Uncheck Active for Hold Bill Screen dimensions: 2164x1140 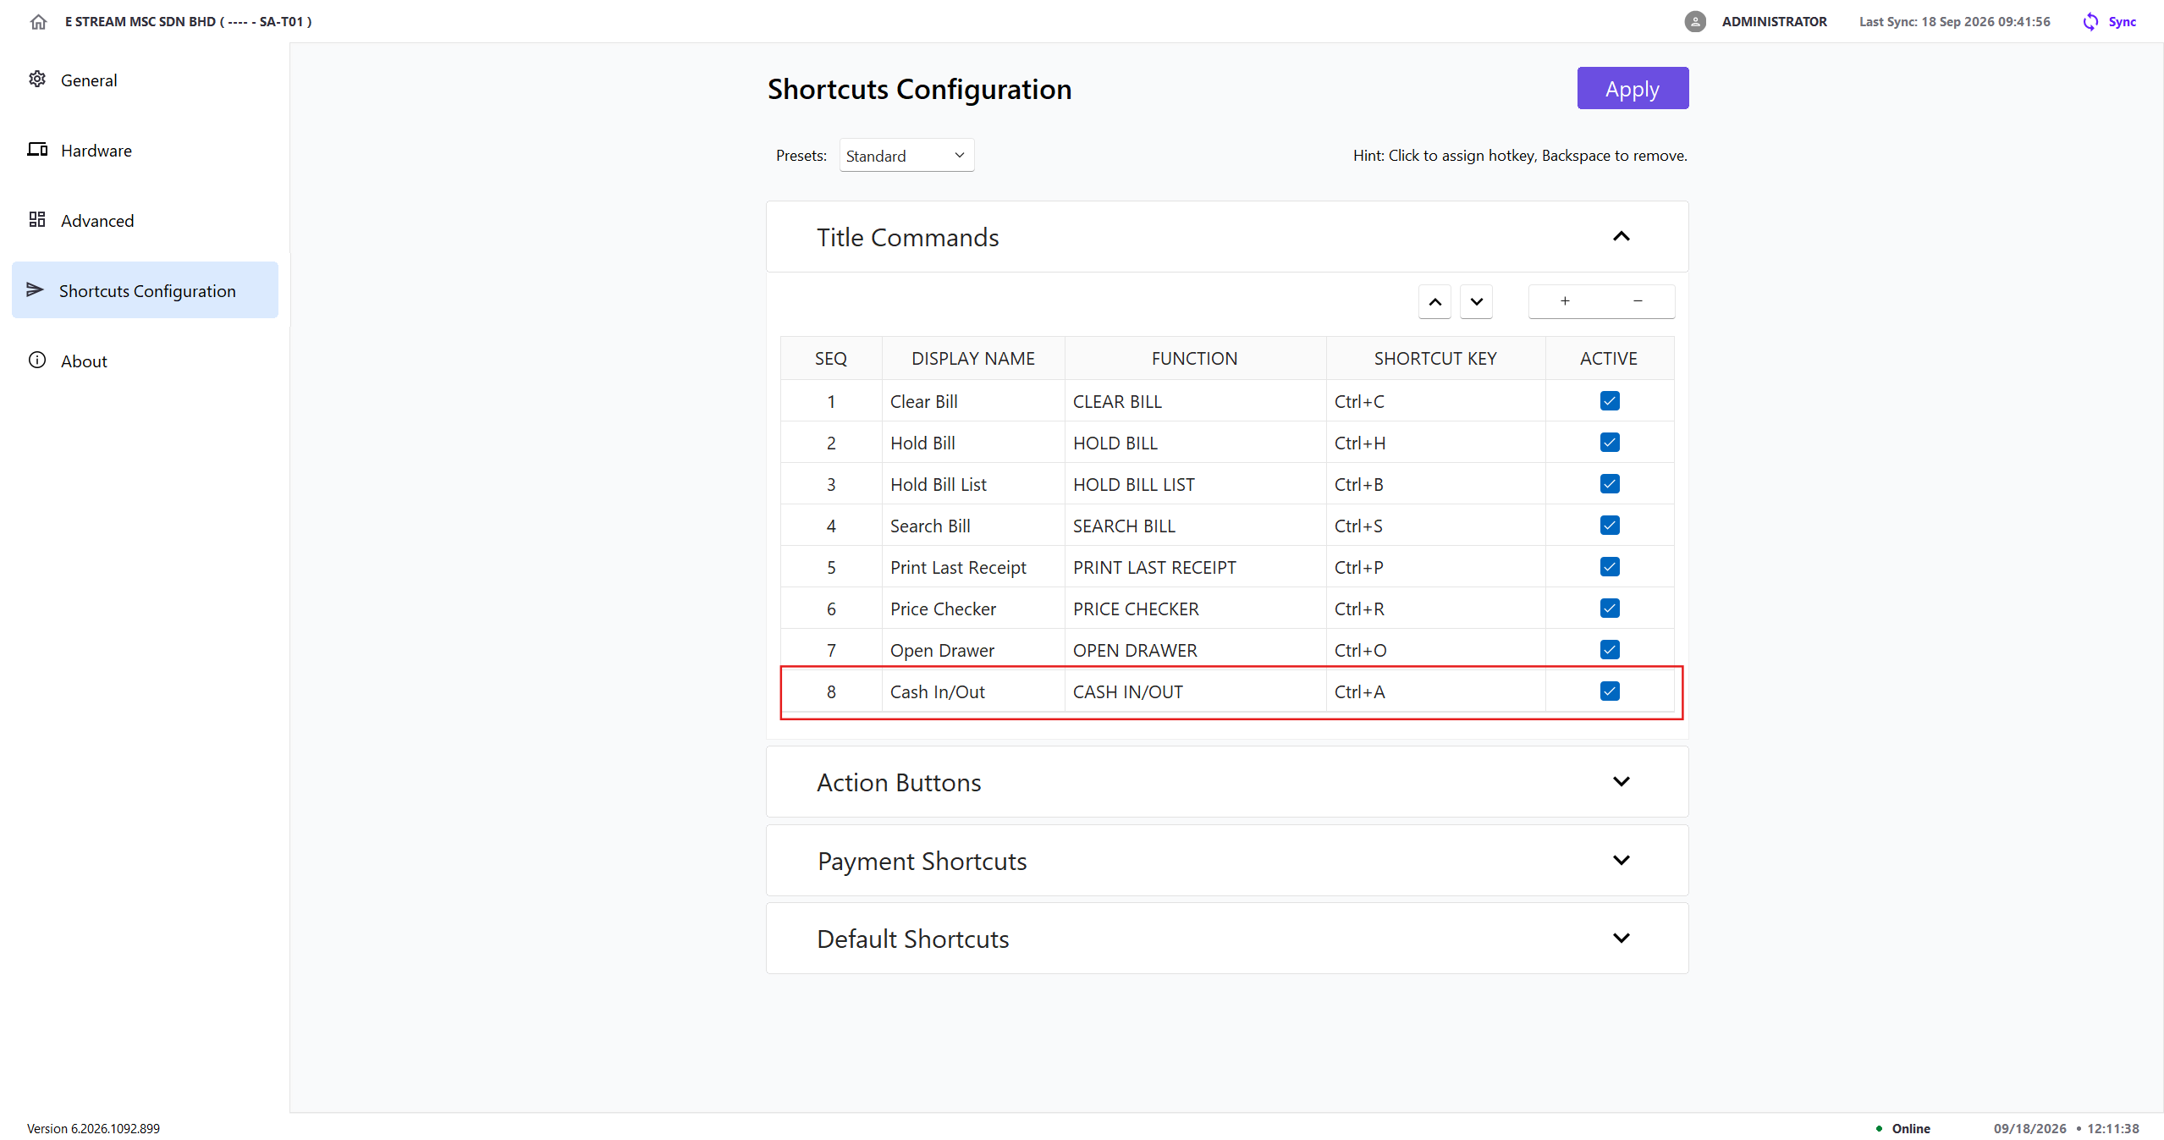click(1610, 443)
